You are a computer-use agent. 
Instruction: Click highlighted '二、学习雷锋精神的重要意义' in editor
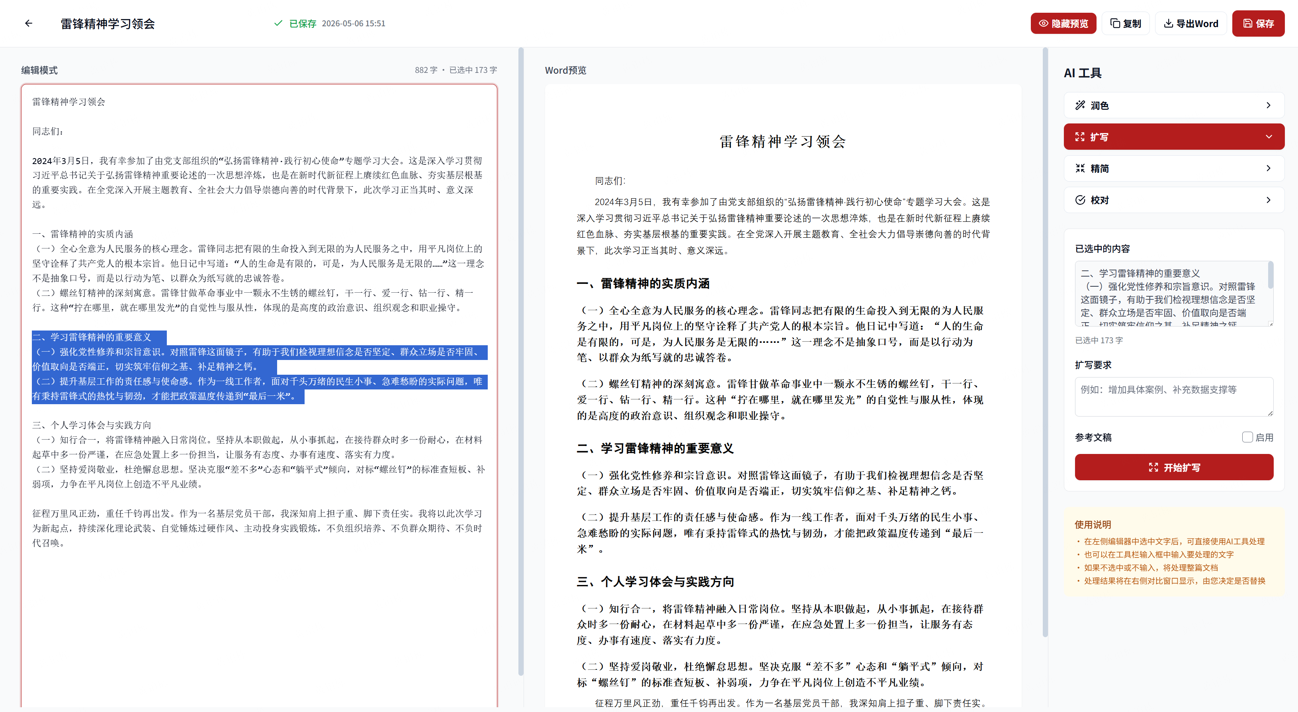click(x=92, y=337)
